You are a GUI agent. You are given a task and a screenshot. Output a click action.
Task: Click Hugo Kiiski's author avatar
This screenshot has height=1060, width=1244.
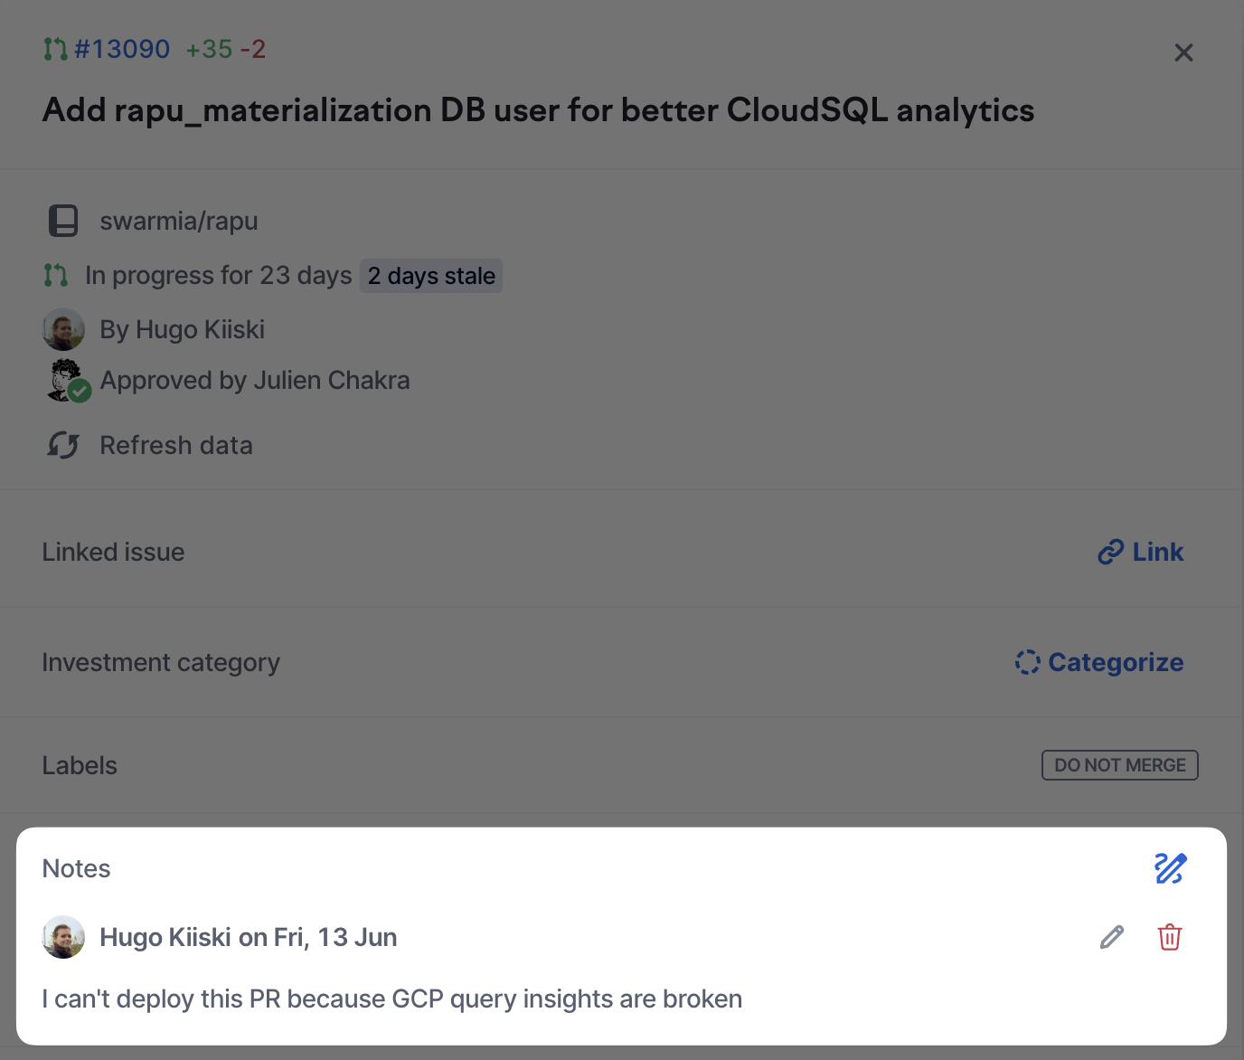[63, 329]
